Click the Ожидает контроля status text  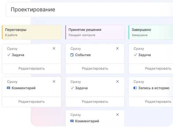click(82, 35)
